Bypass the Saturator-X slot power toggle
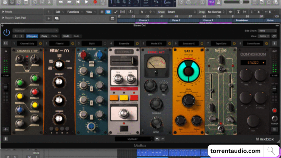Screen dimensions: 281x158 pos(201,43)
